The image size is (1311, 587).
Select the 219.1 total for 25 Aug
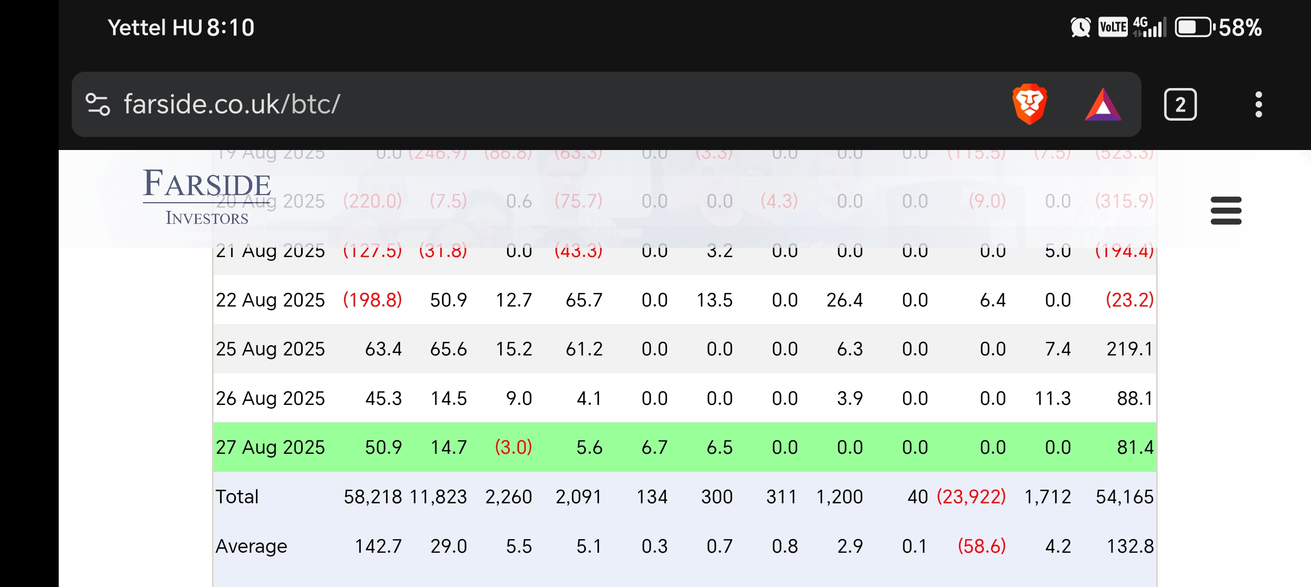tap(1129, 349)
